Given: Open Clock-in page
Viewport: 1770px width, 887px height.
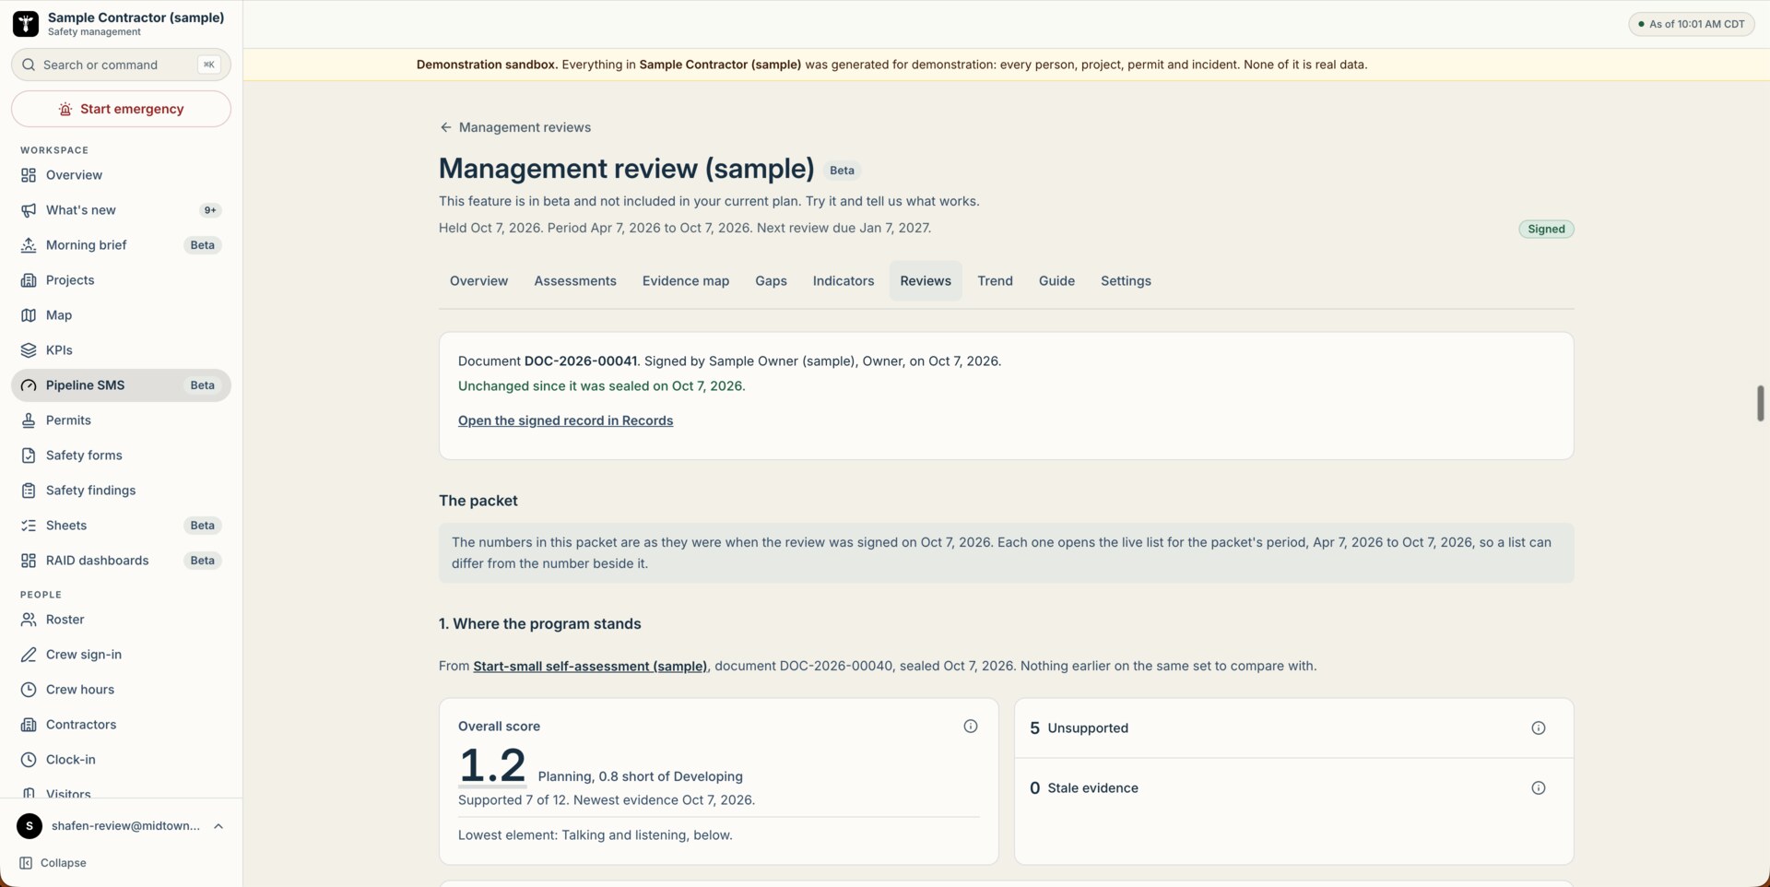Looking at the screenshot, I should [x=121, y=760].
